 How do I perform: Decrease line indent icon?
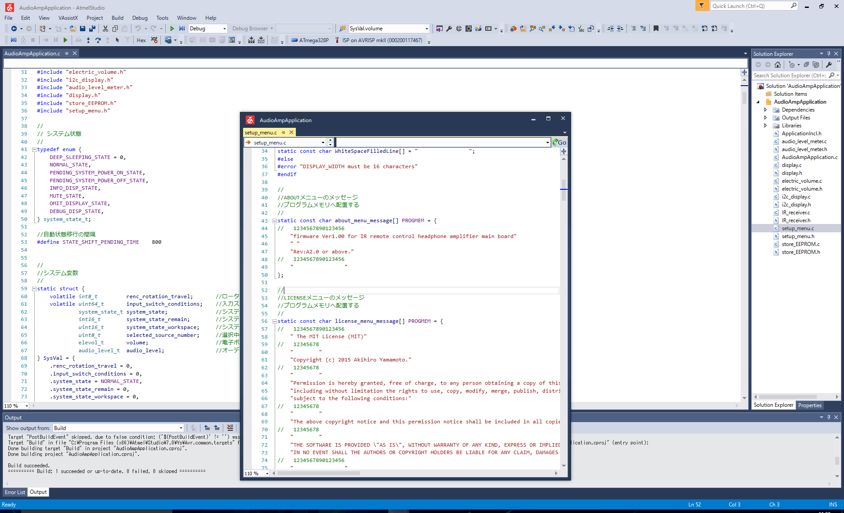(x=611, y=29)
